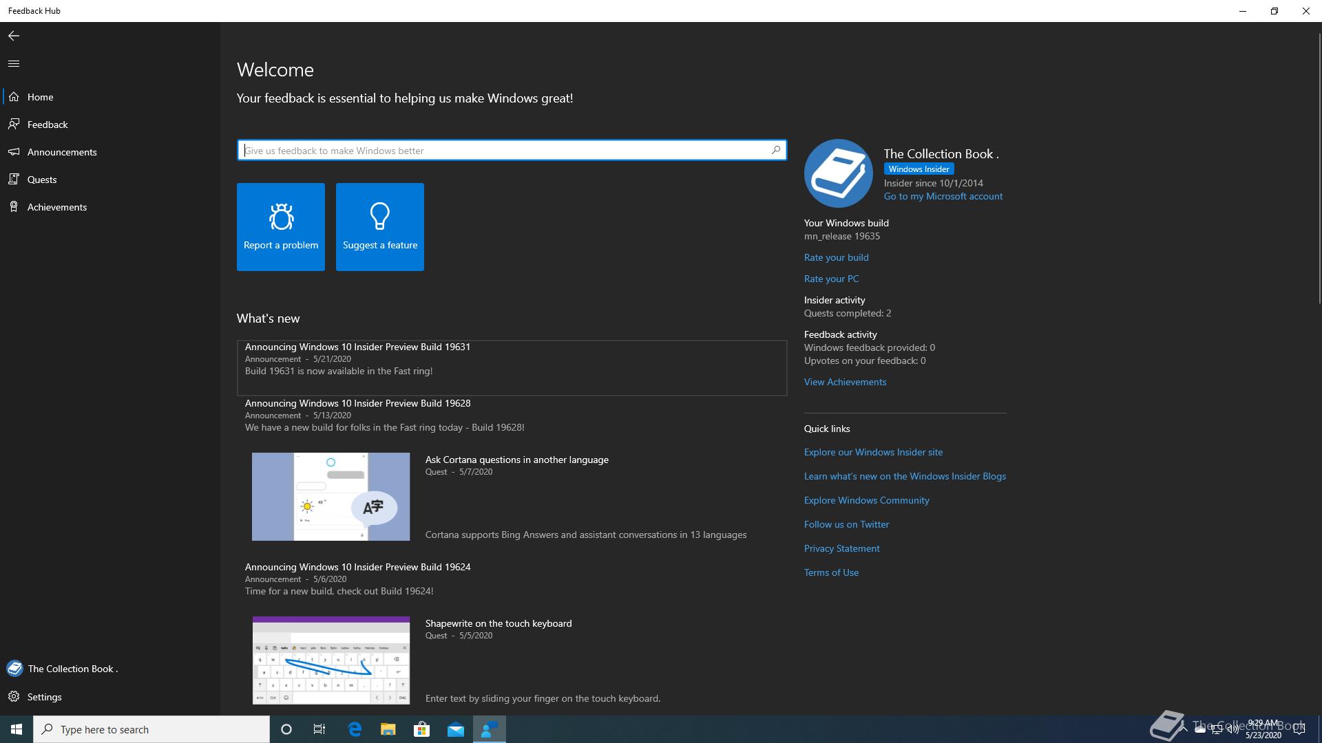Open the Action Center notifications icon

coord(1299,729)
